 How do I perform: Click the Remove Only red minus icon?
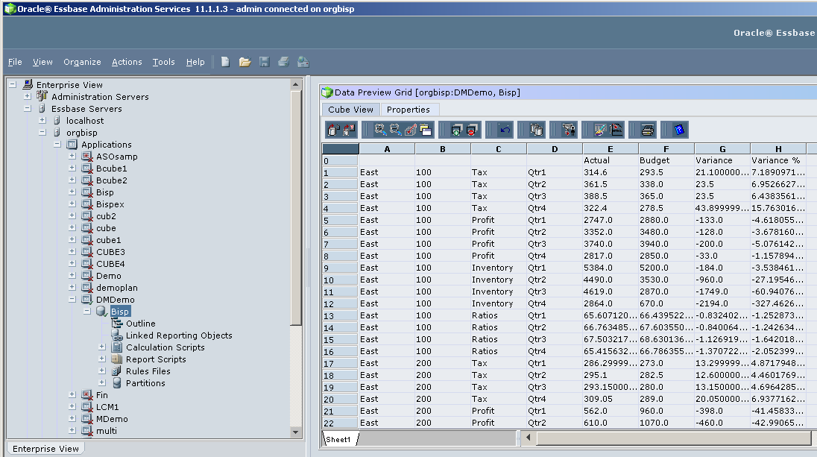coord(472,130)
